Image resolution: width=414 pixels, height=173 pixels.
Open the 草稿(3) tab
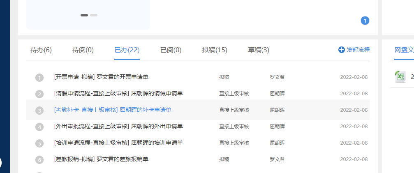click(259, 50)
